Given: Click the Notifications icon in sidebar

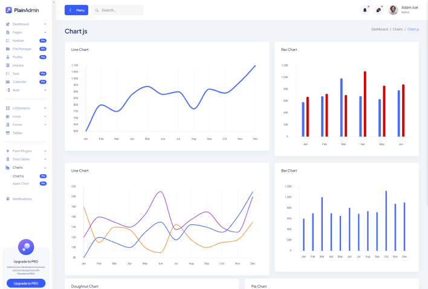Looking at the screenshot, I should [x=8, y=199].
